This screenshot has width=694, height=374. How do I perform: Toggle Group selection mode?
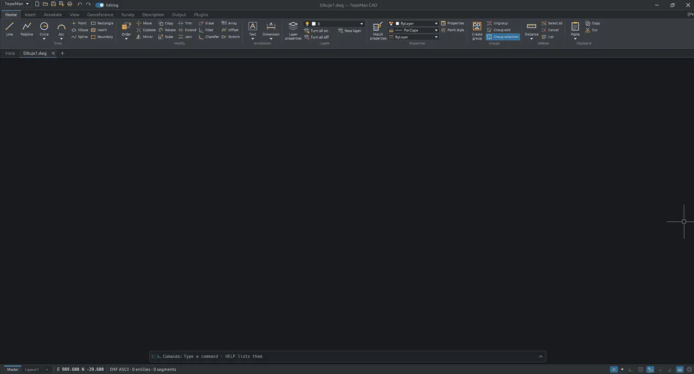click(503, 37)
